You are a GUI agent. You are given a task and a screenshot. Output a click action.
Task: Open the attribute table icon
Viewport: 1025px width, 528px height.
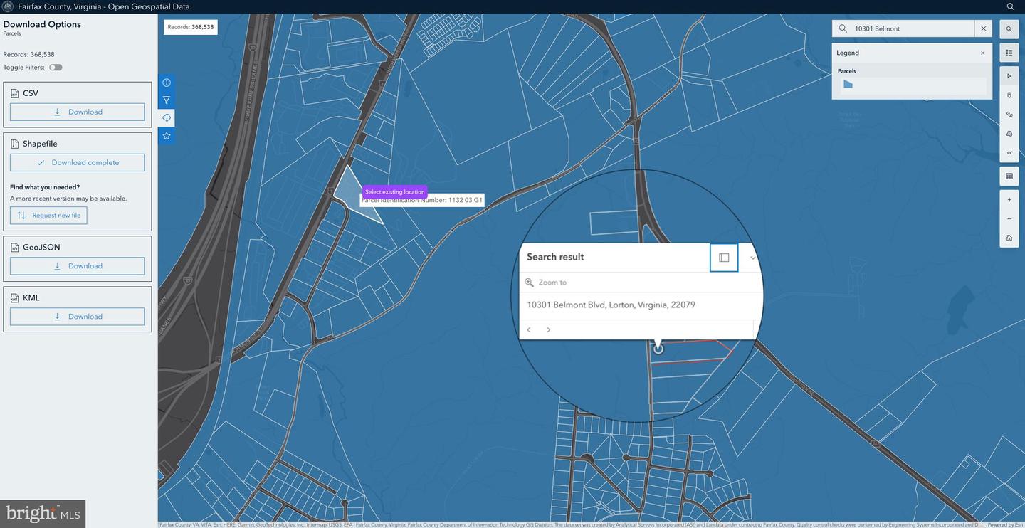tap(1009, 176)
